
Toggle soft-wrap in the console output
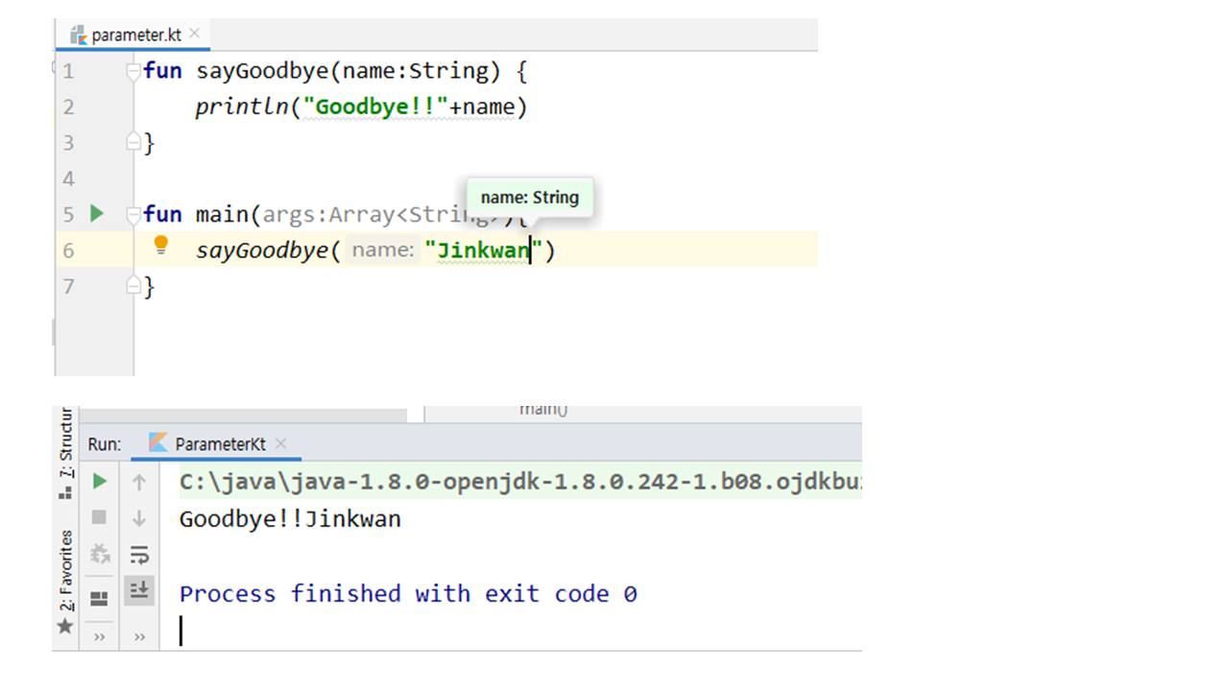139,554
